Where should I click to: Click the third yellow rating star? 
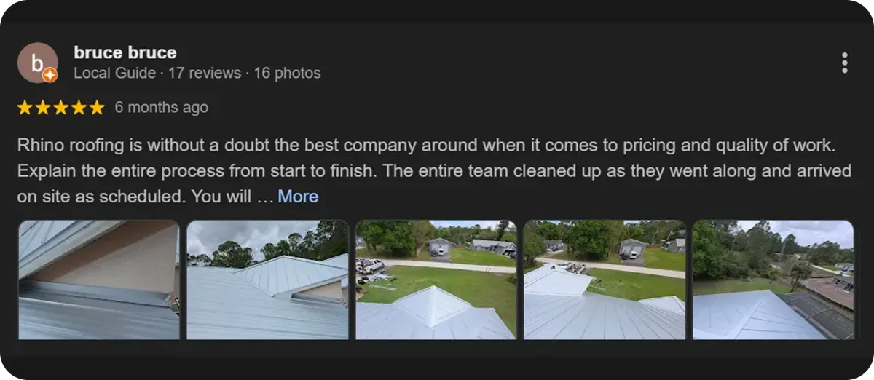[x=61, y=108]
